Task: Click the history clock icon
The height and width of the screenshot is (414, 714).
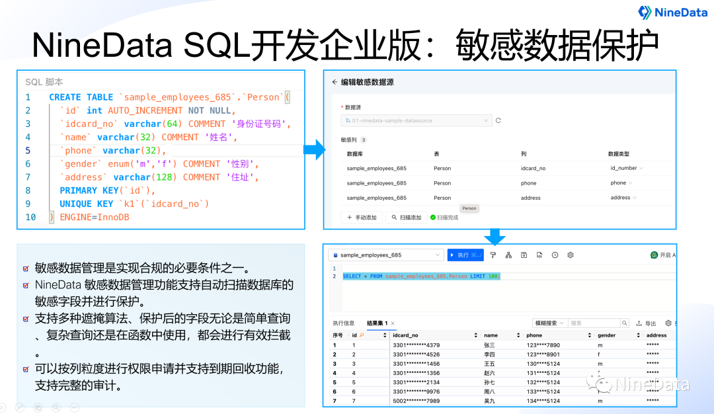Action: click(x=555, y=255)
